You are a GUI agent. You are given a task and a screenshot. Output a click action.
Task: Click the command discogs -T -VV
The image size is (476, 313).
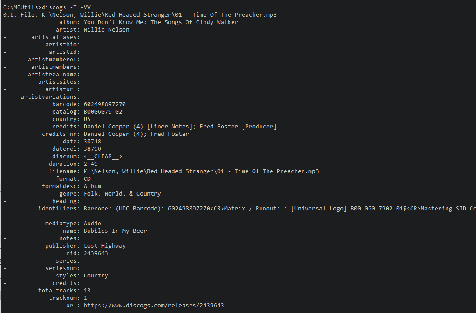click(66, 7)
